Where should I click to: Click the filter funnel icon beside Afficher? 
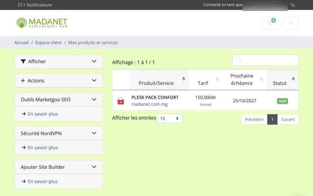click(23, 62)
